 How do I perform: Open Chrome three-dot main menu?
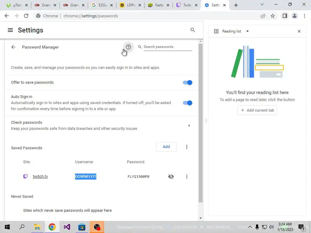click(x=304, y=16)
